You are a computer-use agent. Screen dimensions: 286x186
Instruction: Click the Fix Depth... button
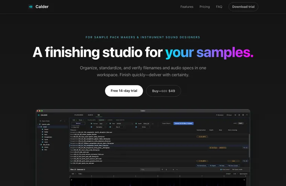coord(213,166)
